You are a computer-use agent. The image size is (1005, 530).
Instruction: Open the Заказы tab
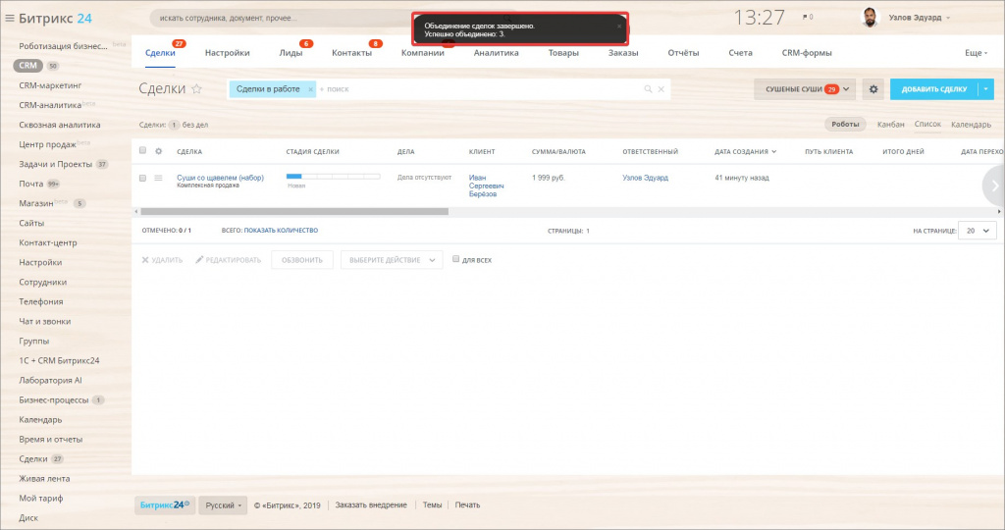pyautogui.click(x=623, y=53)
